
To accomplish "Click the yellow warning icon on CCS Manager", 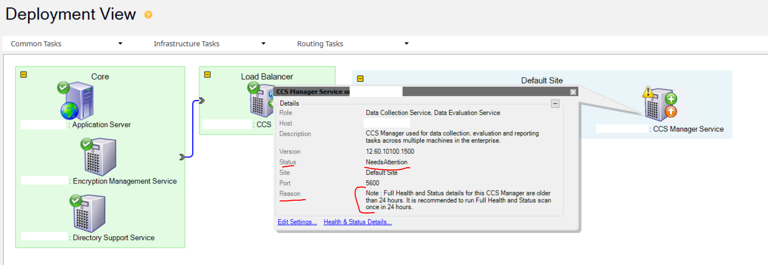I will (648, 92).
